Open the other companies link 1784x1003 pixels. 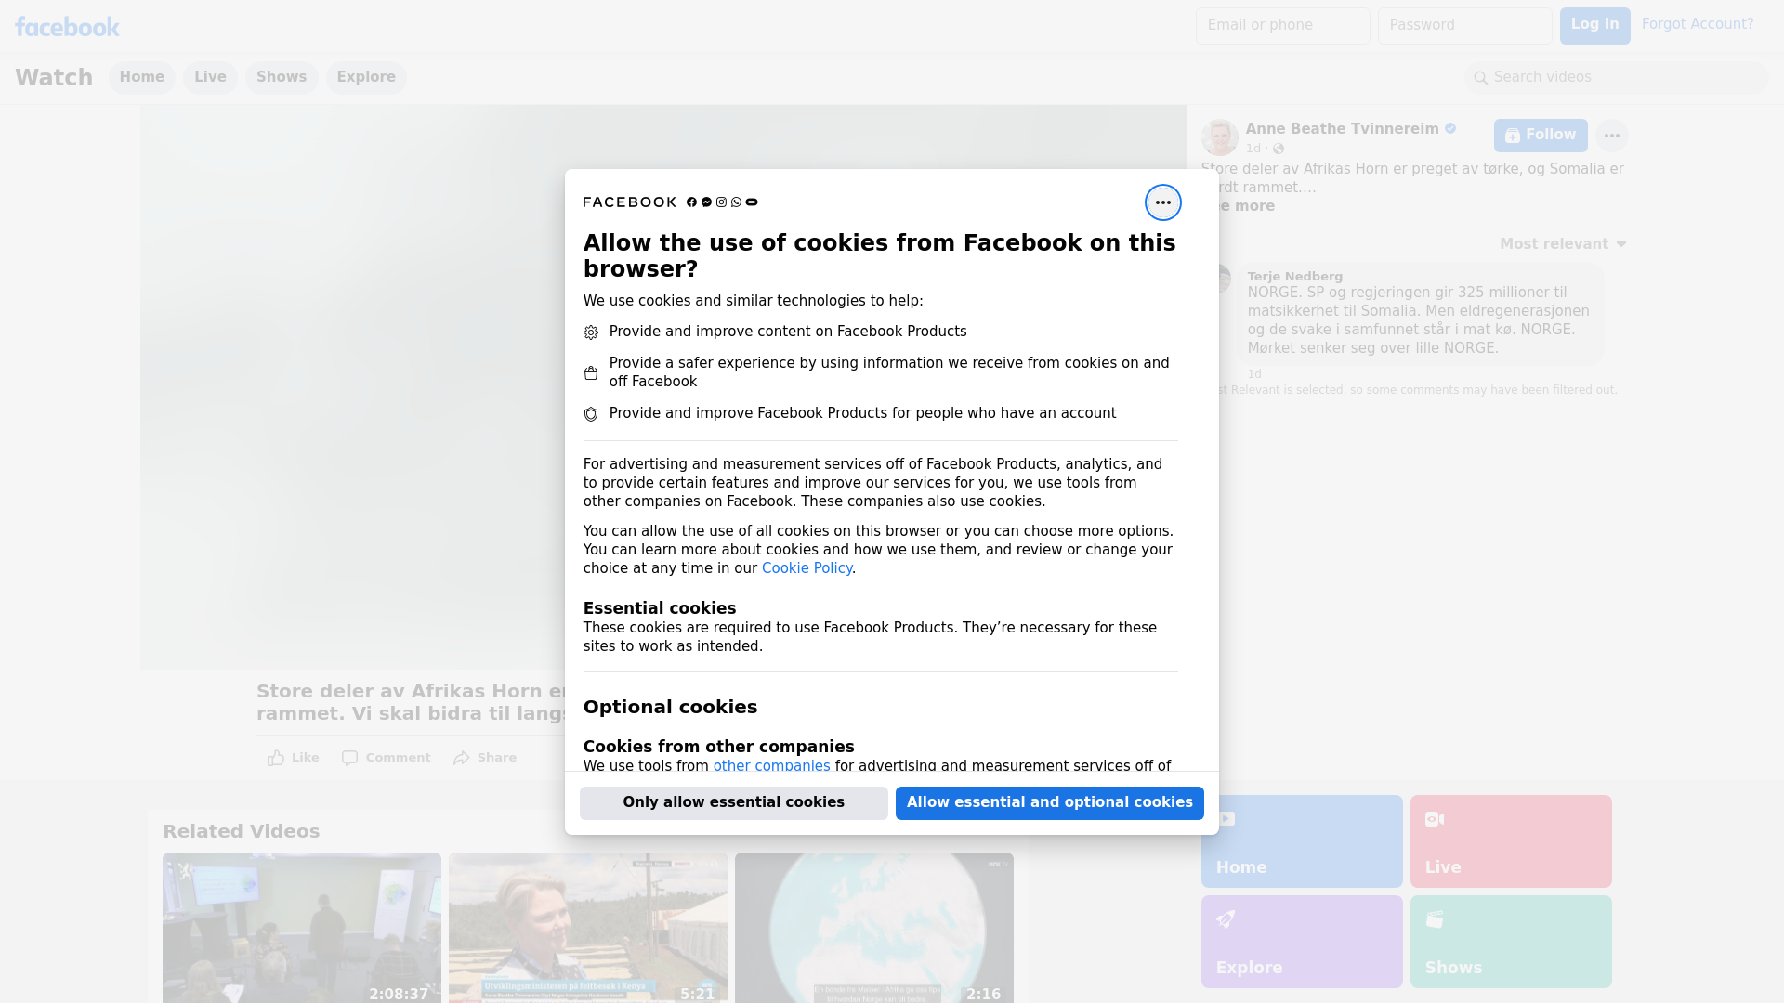tap(771, 766)
